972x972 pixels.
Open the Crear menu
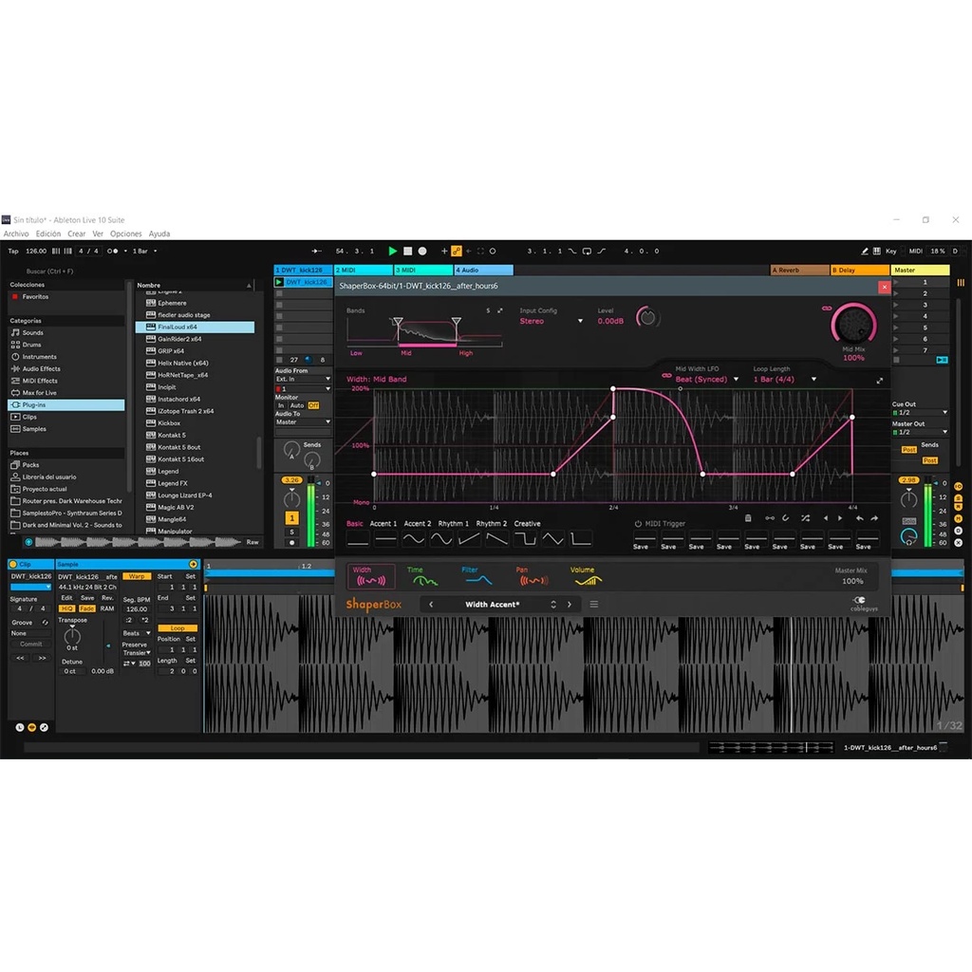(77, 234)
